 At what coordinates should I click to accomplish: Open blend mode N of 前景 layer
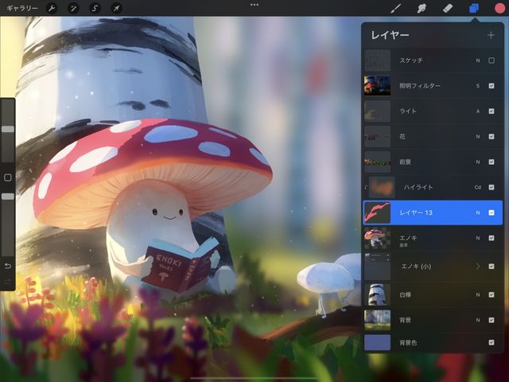pyautogui.click(x=478, y=162)
